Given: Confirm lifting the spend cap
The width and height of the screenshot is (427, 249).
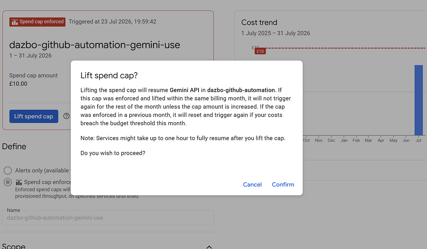Looking at the screenshot, I should [x=283, y=184].
